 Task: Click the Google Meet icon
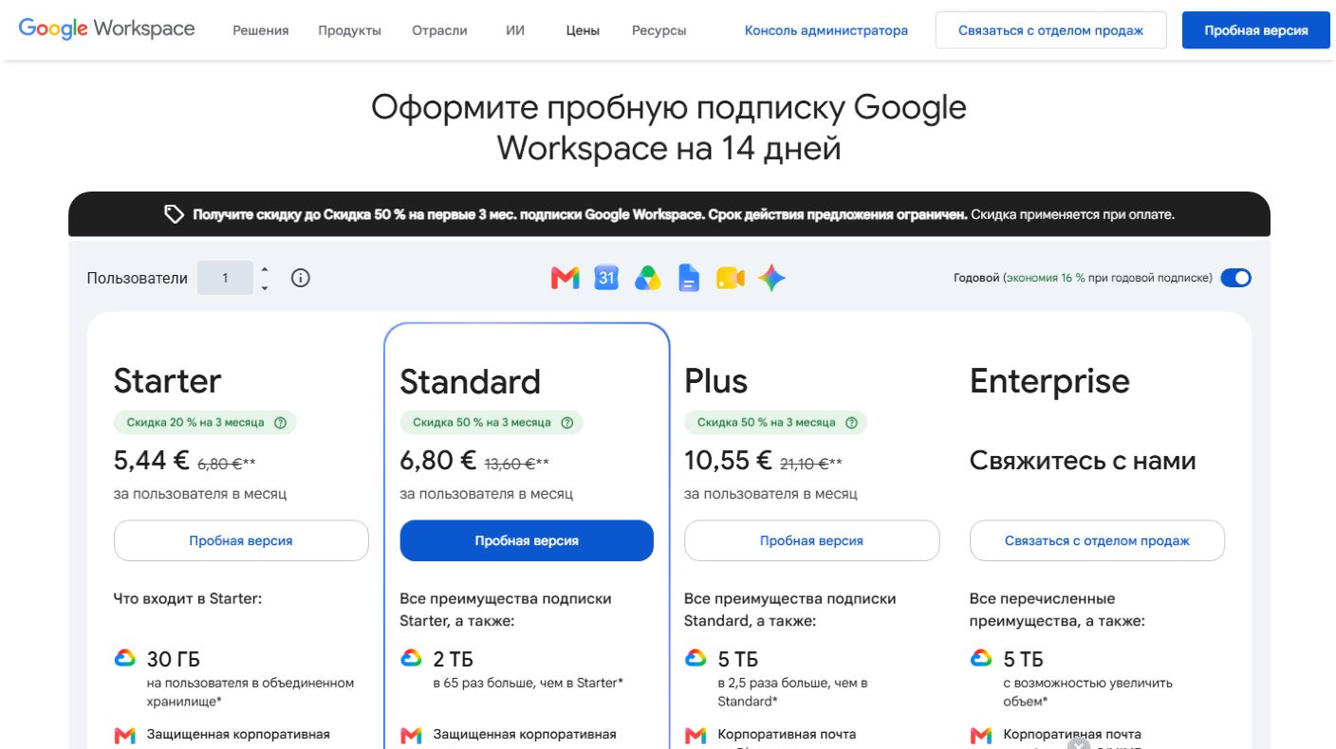click(731, 278)
